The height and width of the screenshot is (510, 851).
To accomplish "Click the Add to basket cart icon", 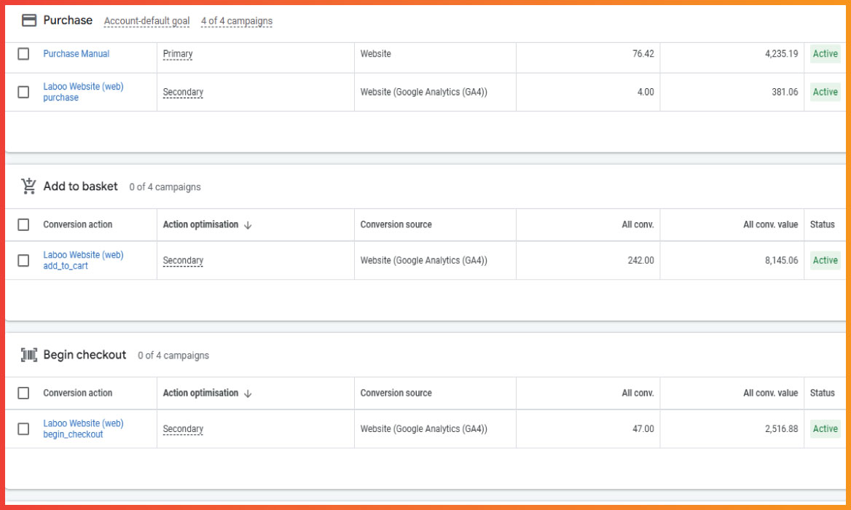I will pyautogui.click(x=29, y=186).
